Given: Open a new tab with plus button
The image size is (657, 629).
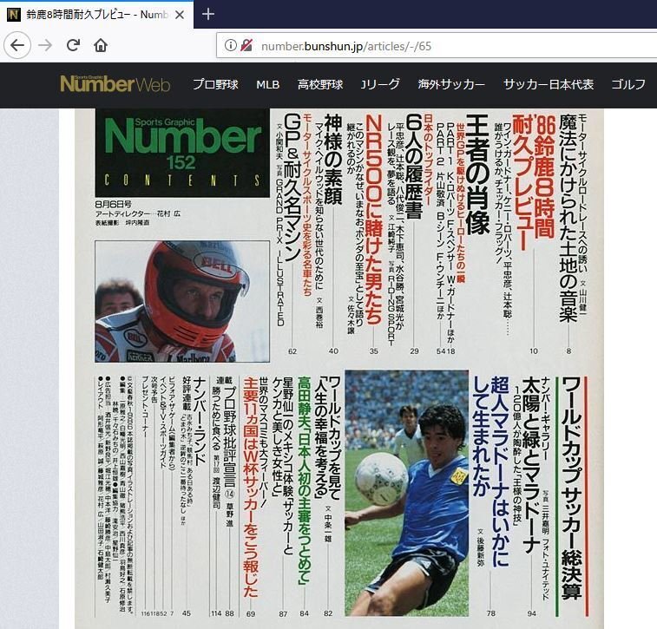Looking at the screenshot, I should [x=207, y=14].
